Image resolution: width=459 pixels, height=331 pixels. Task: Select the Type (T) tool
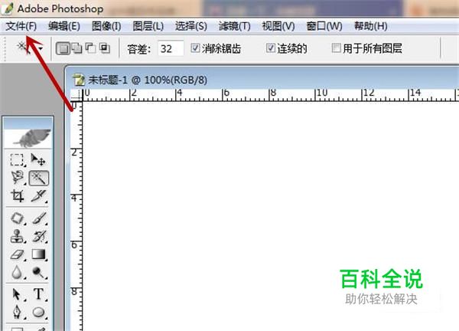point(38,294)
